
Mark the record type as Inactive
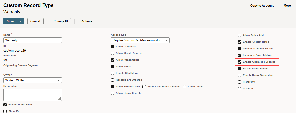[240, 89]
